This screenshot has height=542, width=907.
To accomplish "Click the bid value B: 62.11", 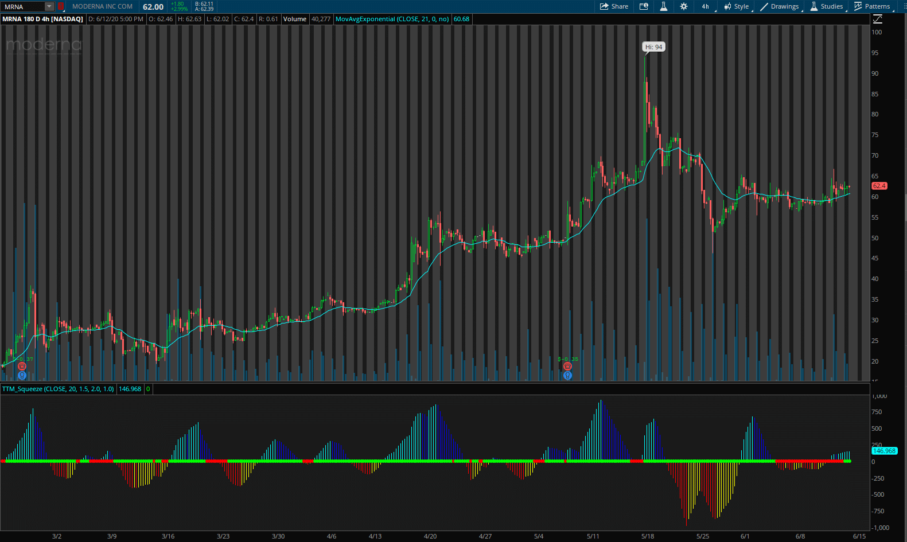I will point(204,4).
